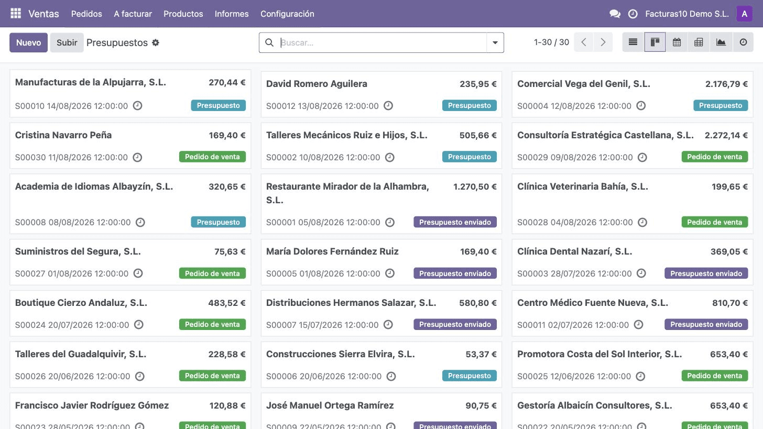Select amount 2.272,14 € on Consultoría Estratégica

click(726, 135)
